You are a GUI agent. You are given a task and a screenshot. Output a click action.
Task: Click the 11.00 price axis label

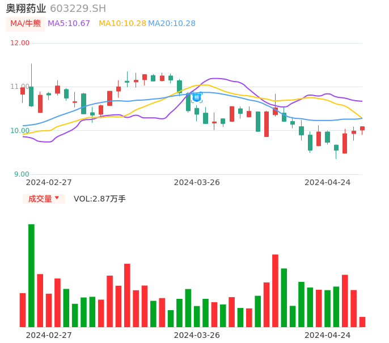[20, 87]
